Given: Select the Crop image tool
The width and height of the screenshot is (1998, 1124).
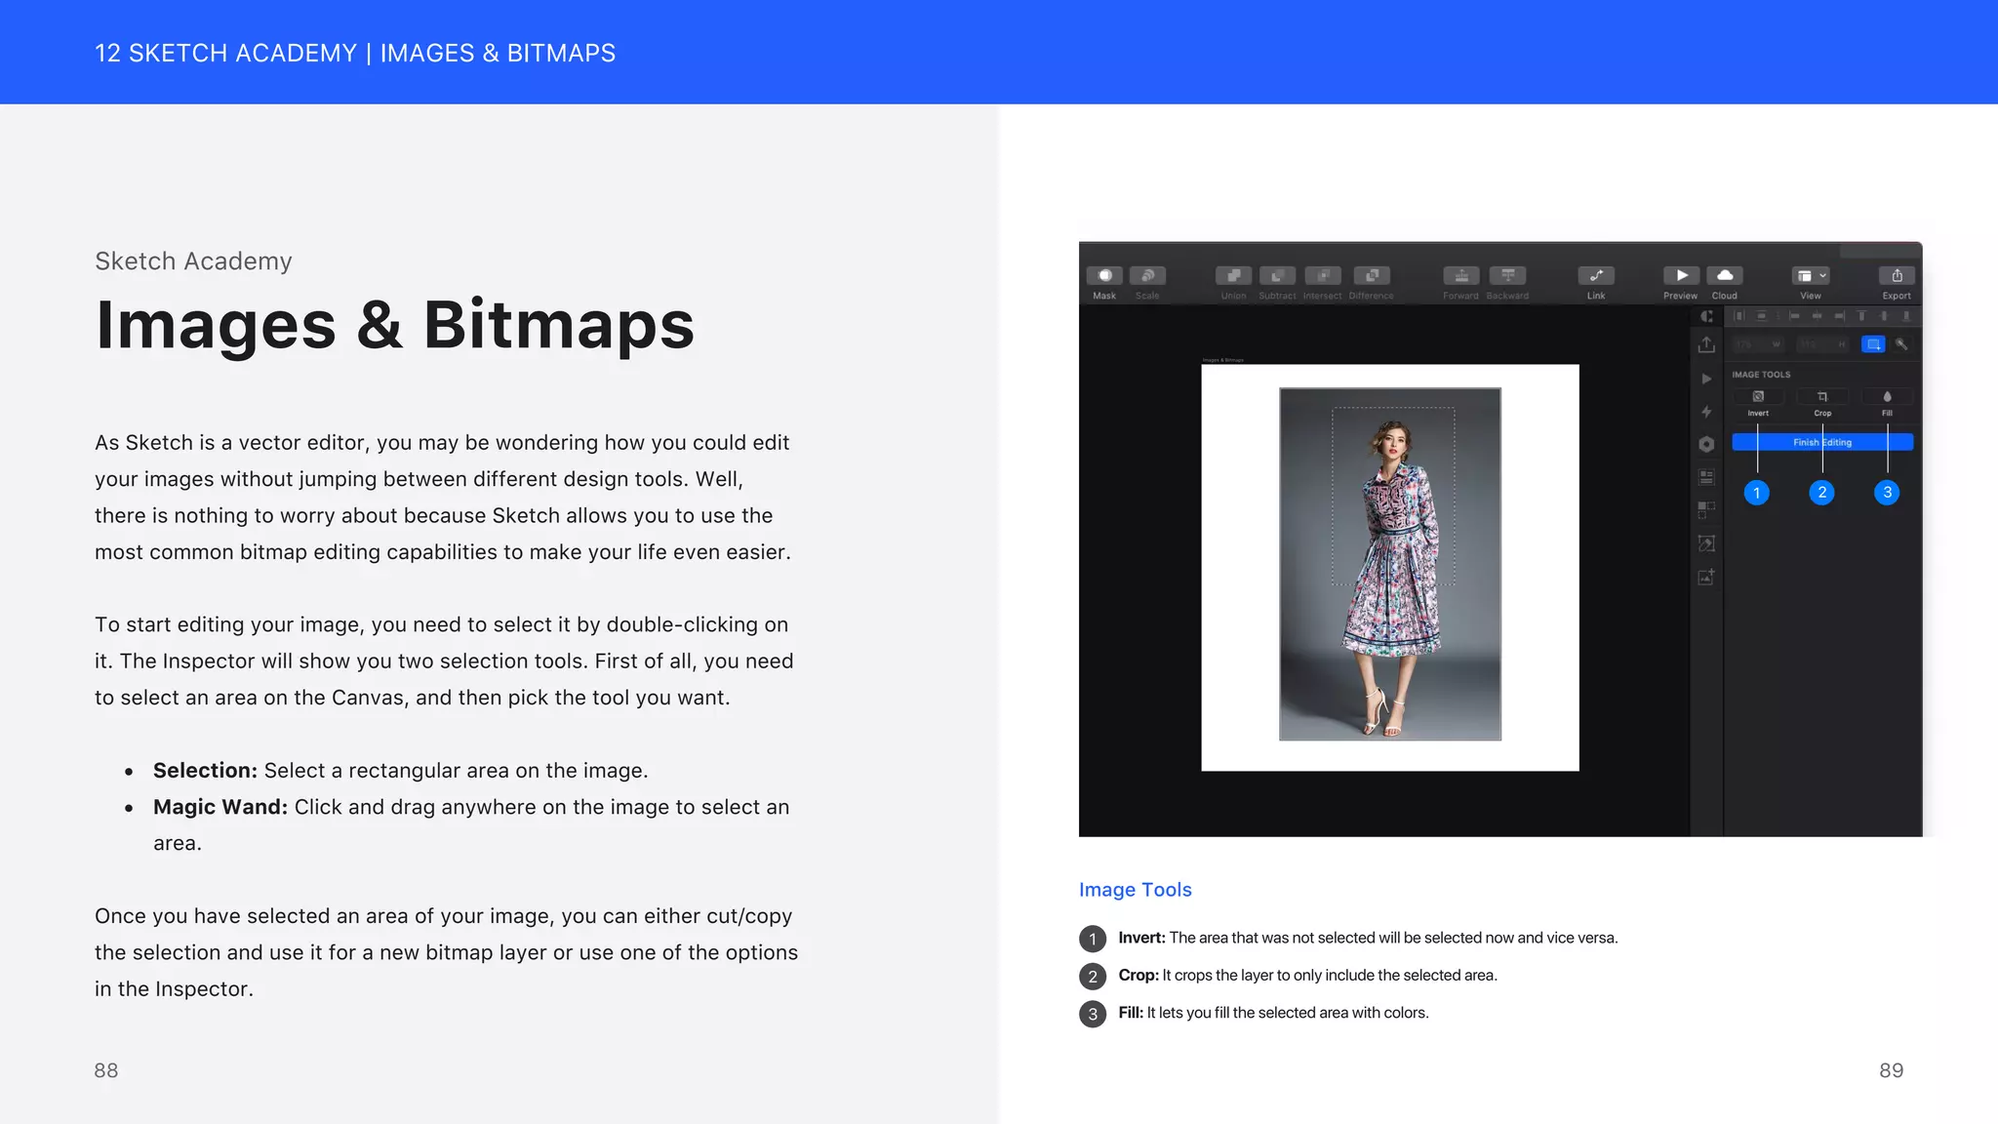Looking at the screenshot, I should (1822, 397).
